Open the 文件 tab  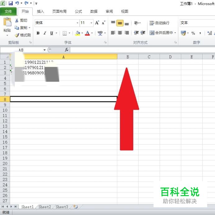tap(8, 11)
